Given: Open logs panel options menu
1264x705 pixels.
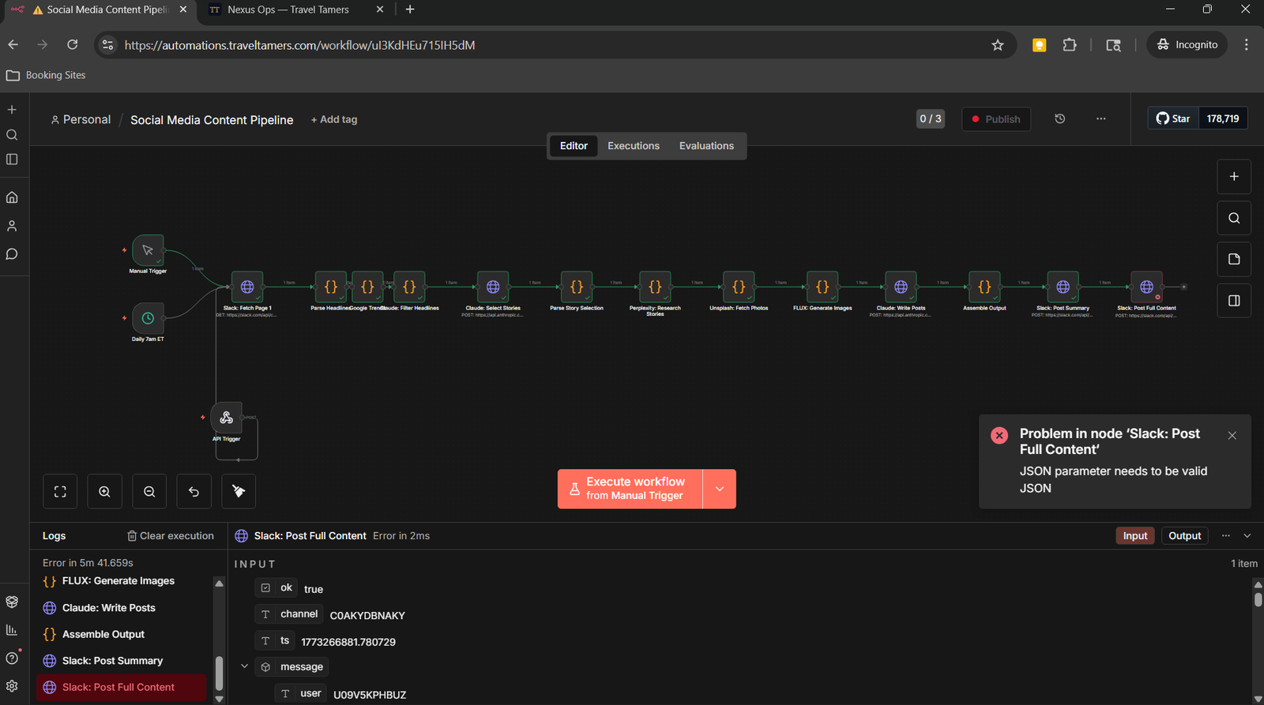Looking at the screenshot, I should (x=1226, y=536).
